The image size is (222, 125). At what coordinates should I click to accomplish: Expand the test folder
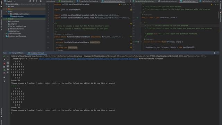pyautogui.click(x=6, y=19)
